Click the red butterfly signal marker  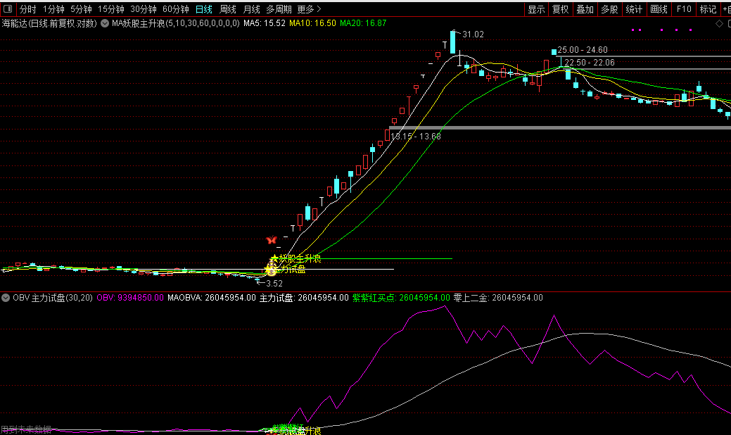click(x=272, y=240)
